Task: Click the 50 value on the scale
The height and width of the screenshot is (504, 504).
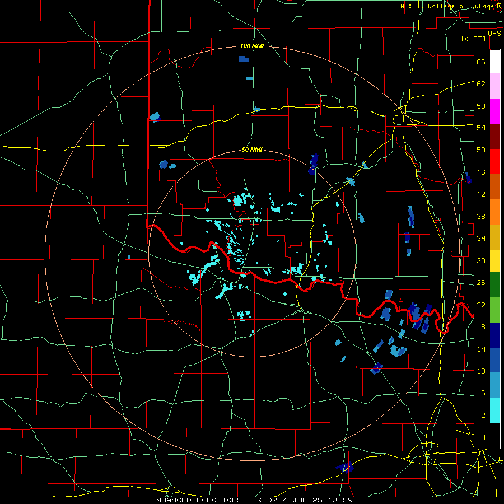Action: pyautogui.click(x=481, y=150)
